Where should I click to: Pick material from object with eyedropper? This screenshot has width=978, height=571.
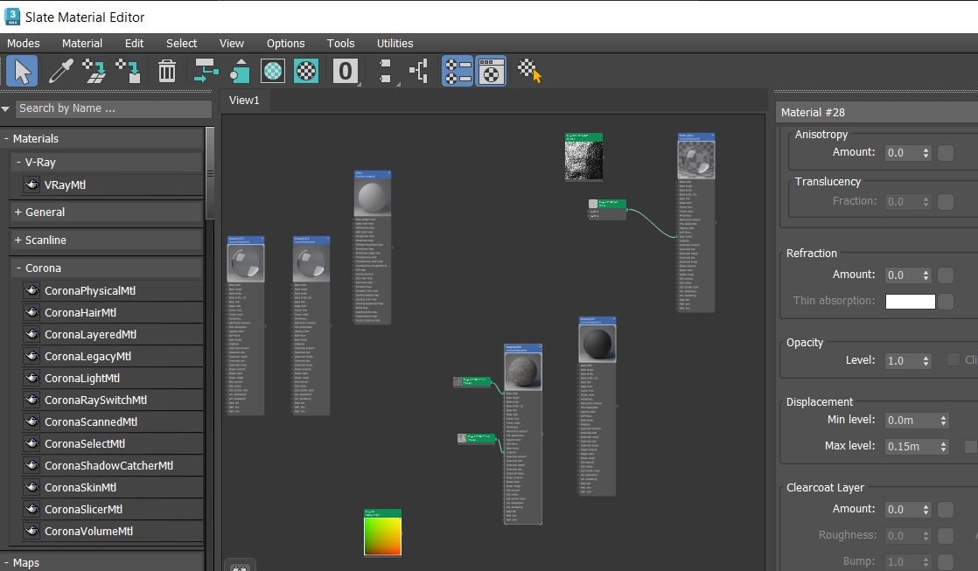coord(60,71)
